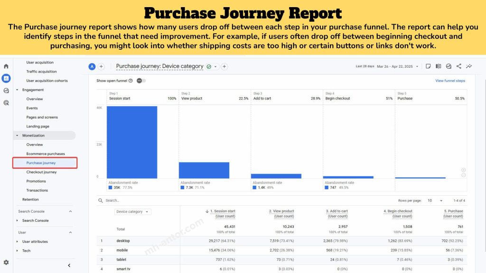Open Promotions report
The image size is (486, 273).
[36, 182]
